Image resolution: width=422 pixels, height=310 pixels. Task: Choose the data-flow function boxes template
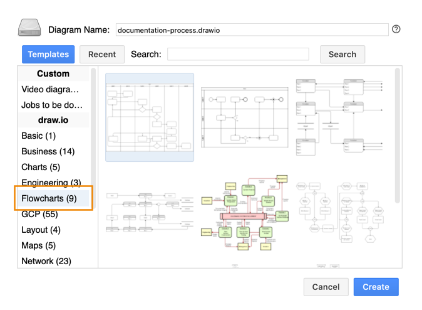click(x=339, y=117)
